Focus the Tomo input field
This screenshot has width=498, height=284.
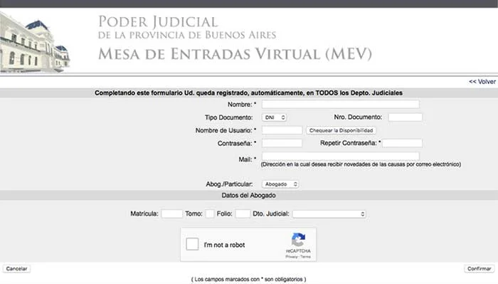(x=210, y=214)
